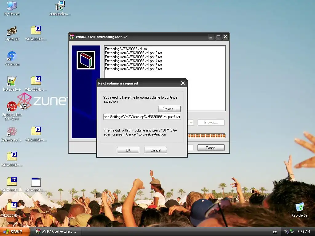Click Cancel in the Next volume dialog
The image size is (315, 236).
156,150
